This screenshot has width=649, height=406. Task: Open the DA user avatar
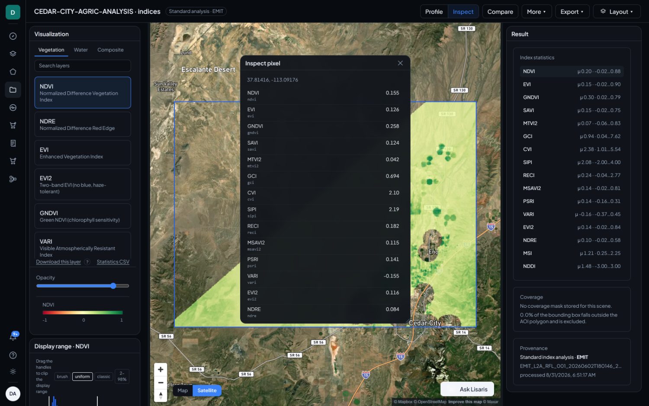(x=13, y=393)
